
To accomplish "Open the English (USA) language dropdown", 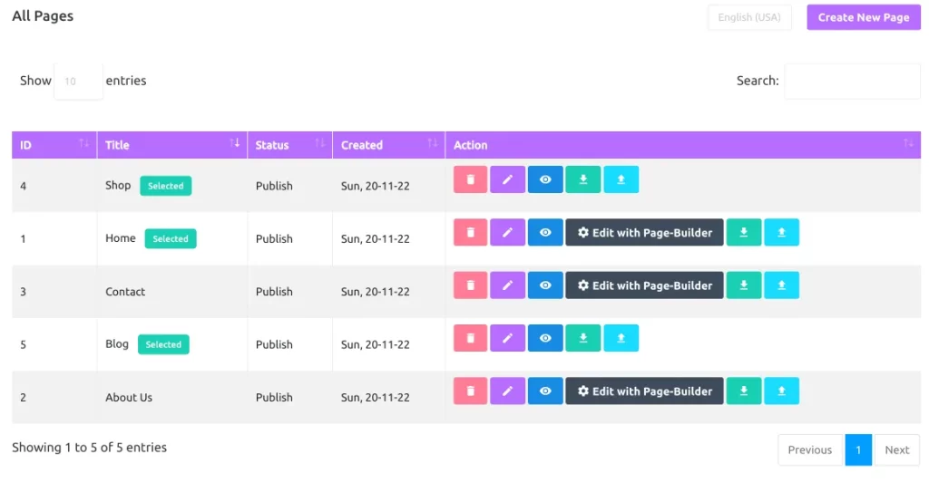I will pyautogui.click(x=749, y=17).
